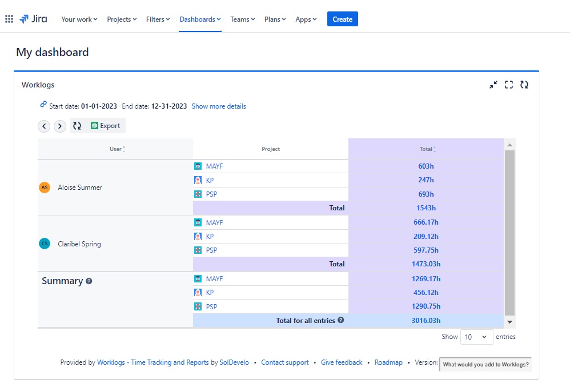
Task: Toggle sort order on the User column
Action: click(x=123, y=149)
